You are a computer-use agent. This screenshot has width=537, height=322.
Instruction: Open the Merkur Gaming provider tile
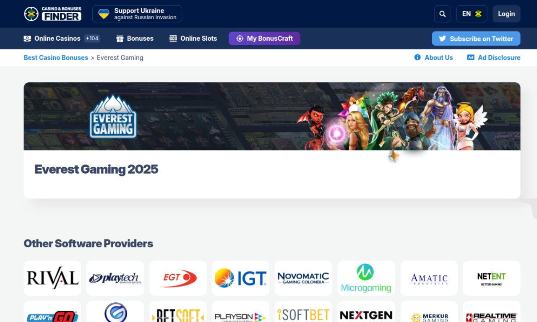tap(429, 312)
